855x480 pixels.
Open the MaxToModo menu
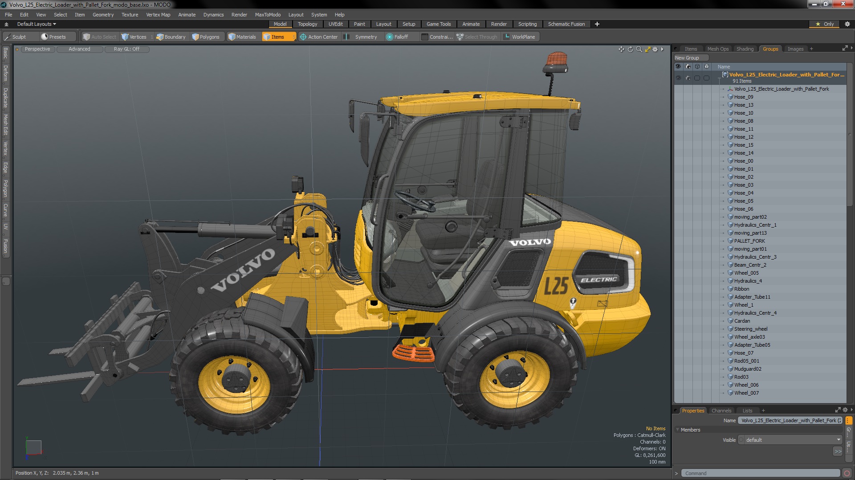[268, 15]
